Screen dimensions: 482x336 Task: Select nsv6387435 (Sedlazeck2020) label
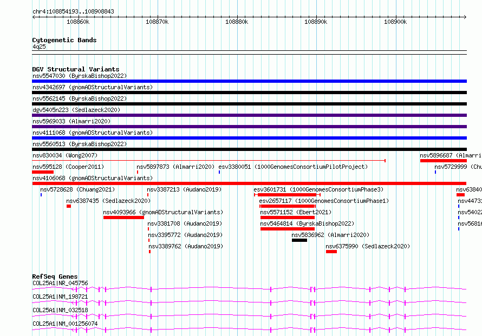[108, 201]
